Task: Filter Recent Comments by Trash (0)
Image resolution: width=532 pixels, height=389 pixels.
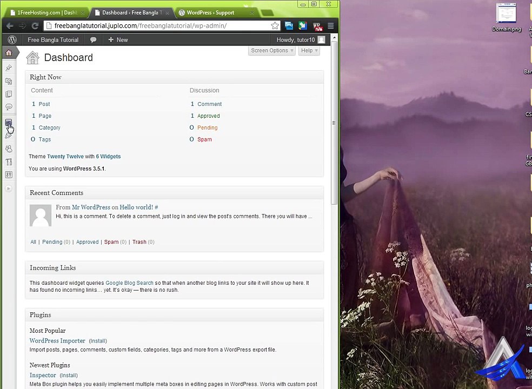Action: coord(143,242)
